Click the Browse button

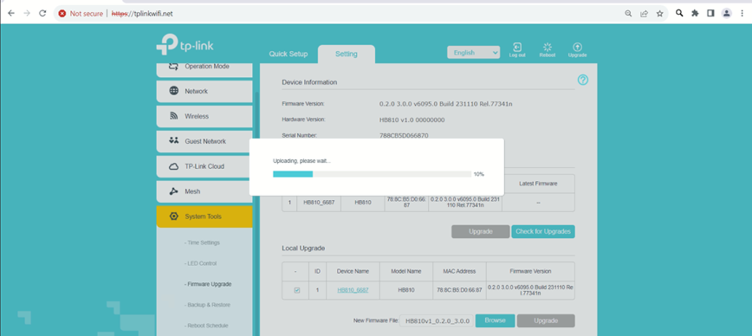(495, 320)
